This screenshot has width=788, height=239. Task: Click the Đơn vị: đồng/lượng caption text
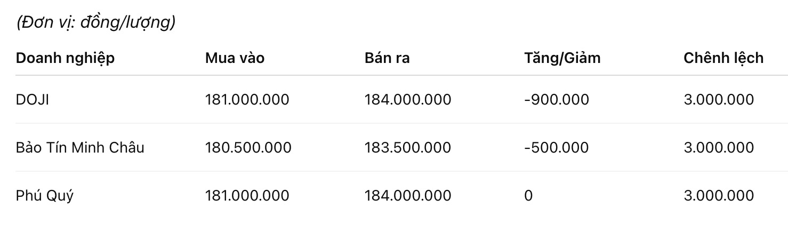click(96, 23)
